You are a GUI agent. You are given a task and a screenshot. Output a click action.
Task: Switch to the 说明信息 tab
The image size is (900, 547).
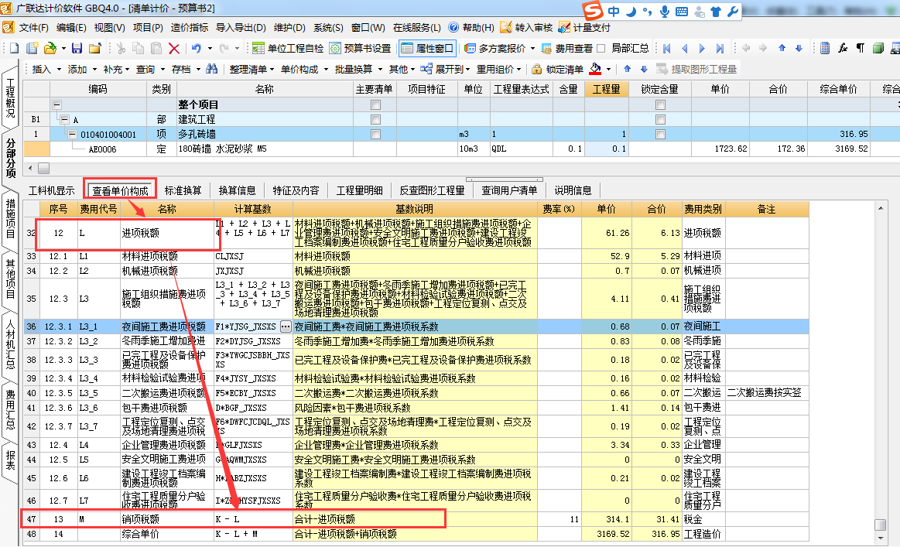point(573,190)
